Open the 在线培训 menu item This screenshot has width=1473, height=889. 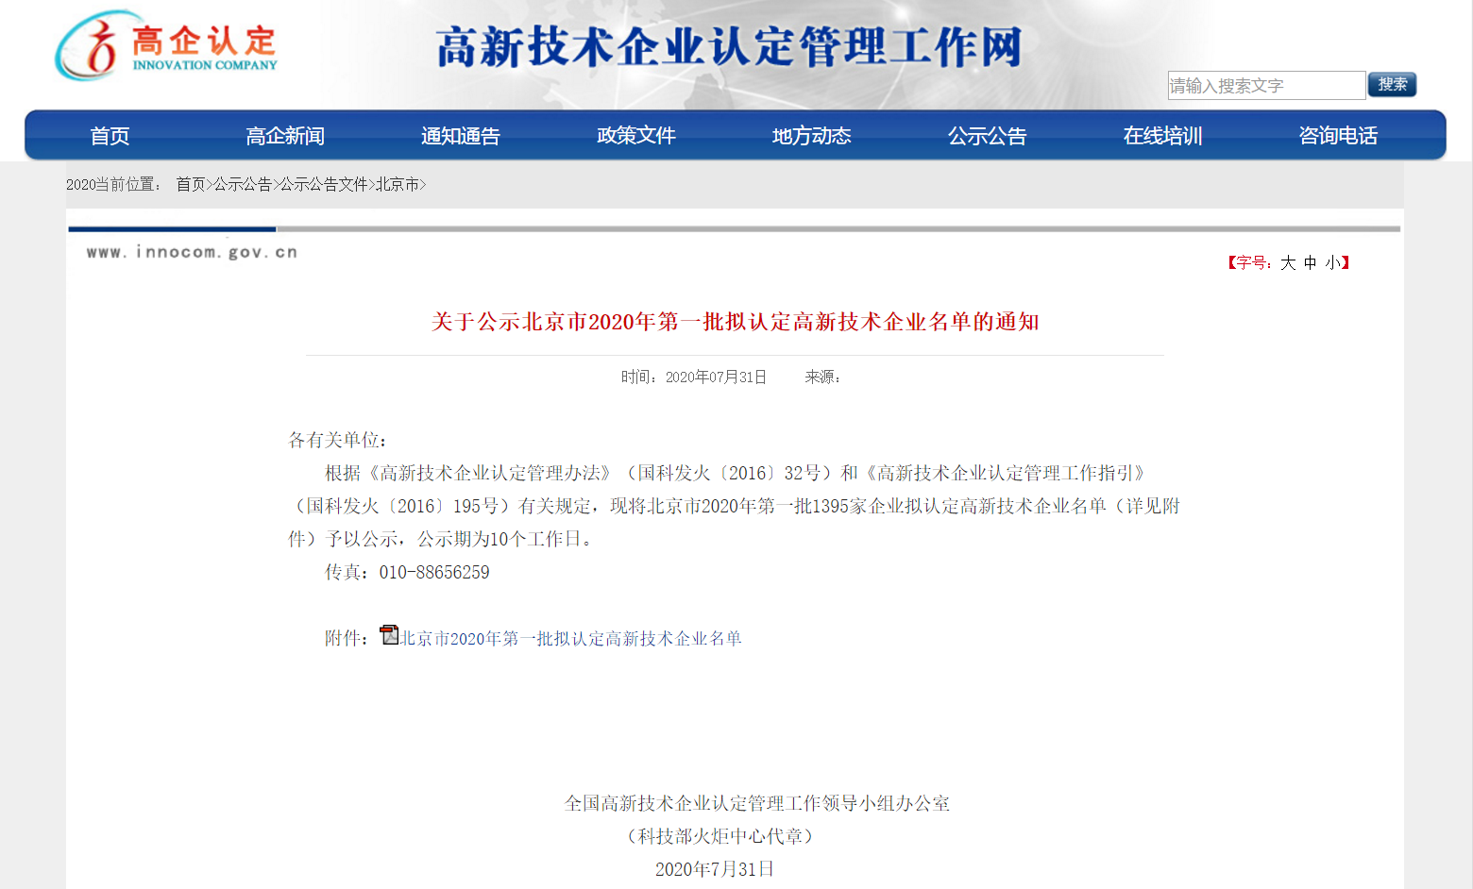point(1163,136)
